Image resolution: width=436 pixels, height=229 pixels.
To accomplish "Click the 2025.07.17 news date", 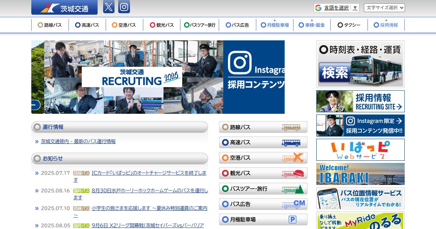I will tap(55, 173).
